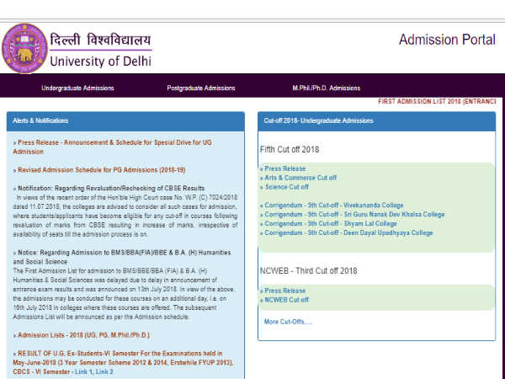Viewport: 505px width, 379px height.
Task: Expand More Cut-Offs list
Action: point(287,322)
